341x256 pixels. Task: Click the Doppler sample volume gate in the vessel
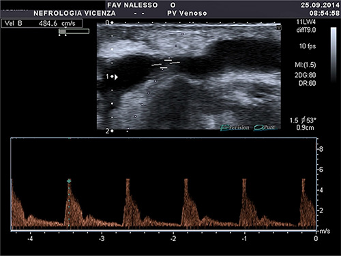pyautogui.click(x=166, y=64)
